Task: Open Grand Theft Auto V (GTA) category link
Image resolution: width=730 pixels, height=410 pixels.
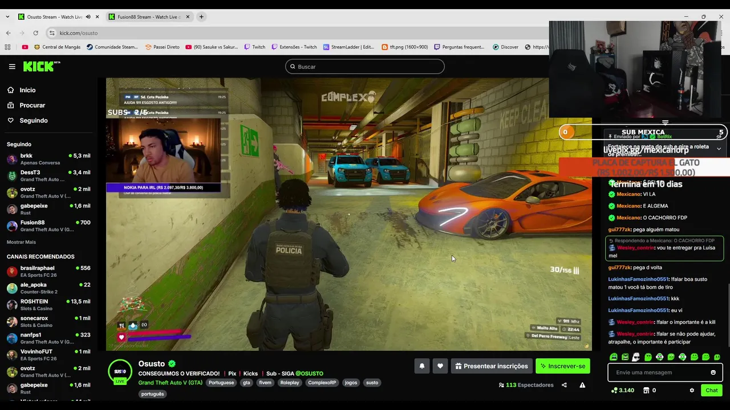Action: pyautogui.click(x=170, y=383)
